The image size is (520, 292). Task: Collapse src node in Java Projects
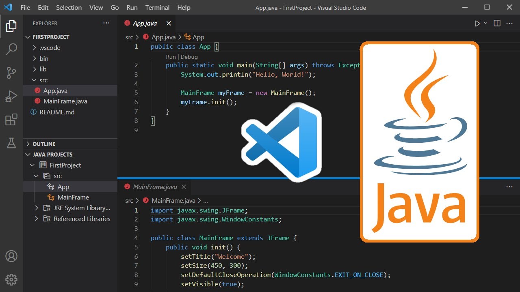pyautogui.click(x=70, y=176)
